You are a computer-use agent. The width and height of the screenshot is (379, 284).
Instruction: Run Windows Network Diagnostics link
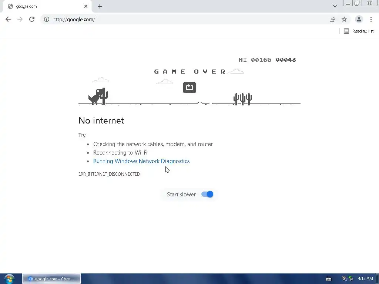[141, 161]
